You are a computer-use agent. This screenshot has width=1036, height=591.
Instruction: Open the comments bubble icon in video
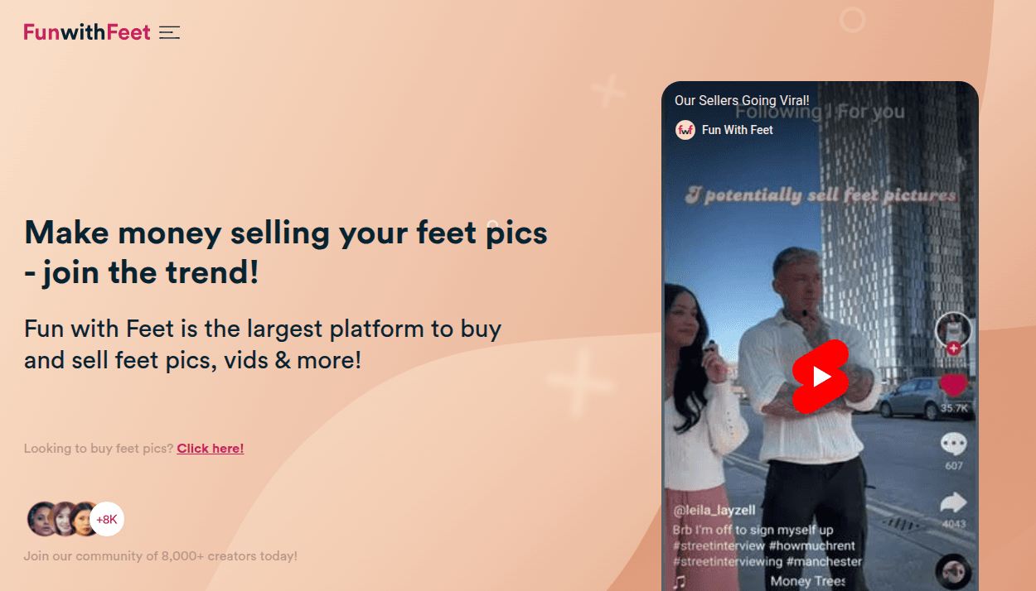pyautogui.click(x=954, y=444)
